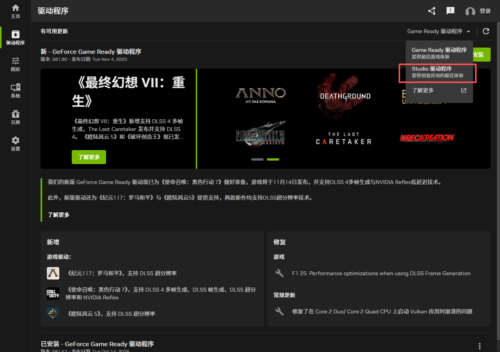The width and height of the screenshot is (500, 352).
Task: Open the feedback exclamation icon
Action: coord(450,11)
